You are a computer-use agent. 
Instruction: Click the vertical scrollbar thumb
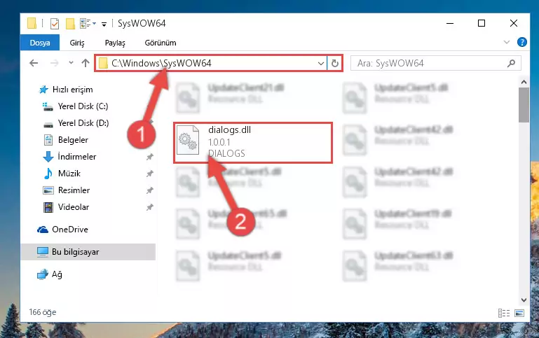pos(524,105)
